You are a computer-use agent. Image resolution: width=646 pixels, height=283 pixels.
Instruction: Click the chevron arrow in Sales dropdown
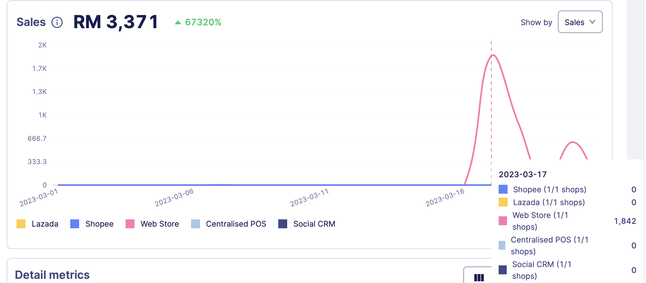[592, 22]
